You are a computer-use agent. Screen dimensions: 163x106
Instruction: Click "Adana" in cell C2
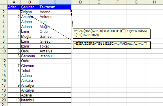(x=45, y=12)
